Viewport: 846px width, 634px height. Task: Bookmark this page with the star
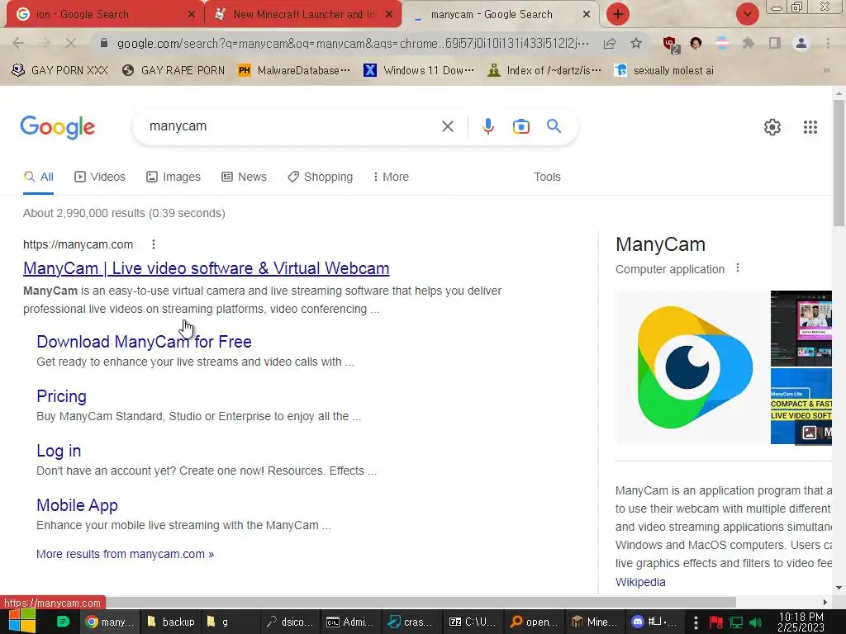(636, 43)
